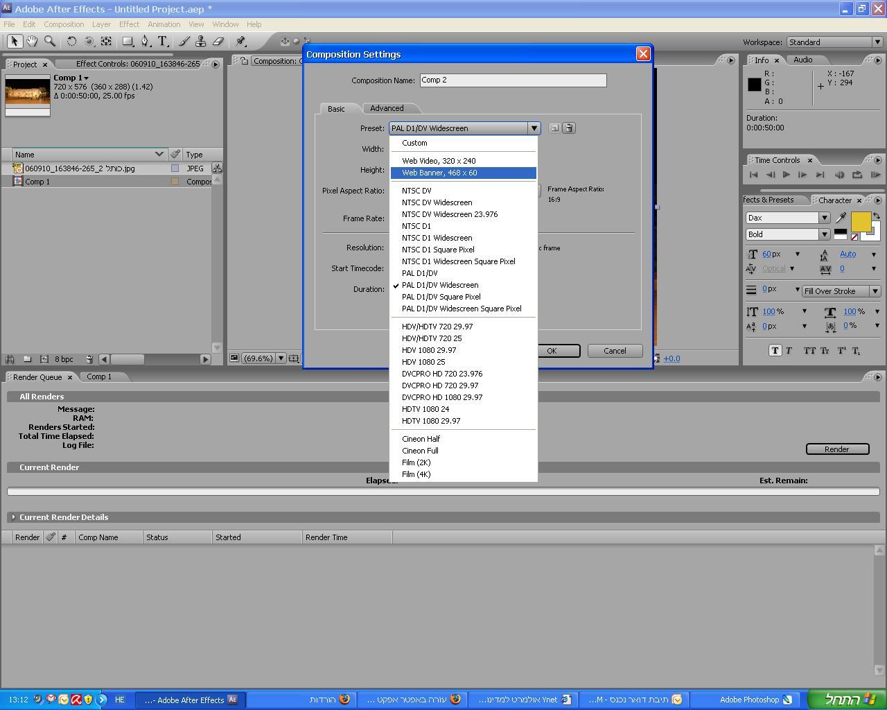
Task: Select the Horizontal Type tool
Action: [x=163, y=42]
